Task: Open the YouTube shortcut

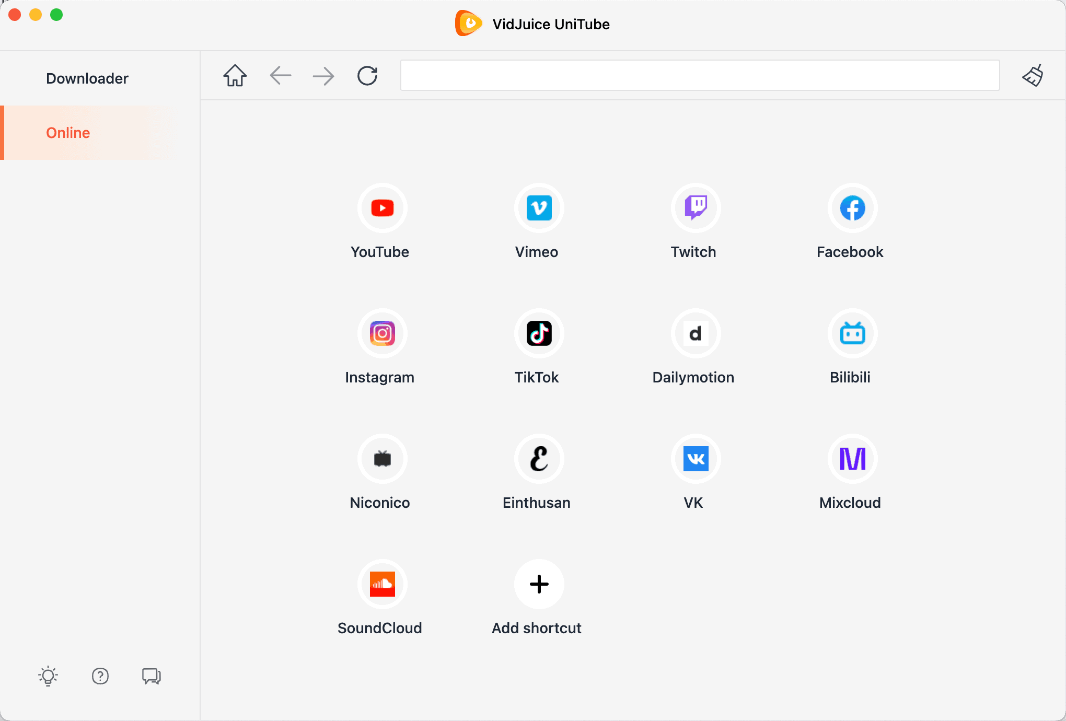Action: click(x=382, y=208)
